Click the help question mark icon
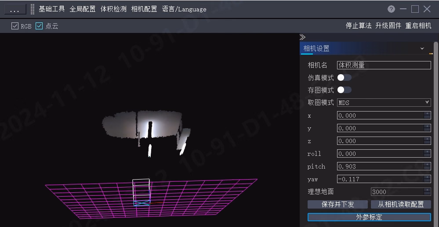The image size is (439, 227). [x=391, y=9]
